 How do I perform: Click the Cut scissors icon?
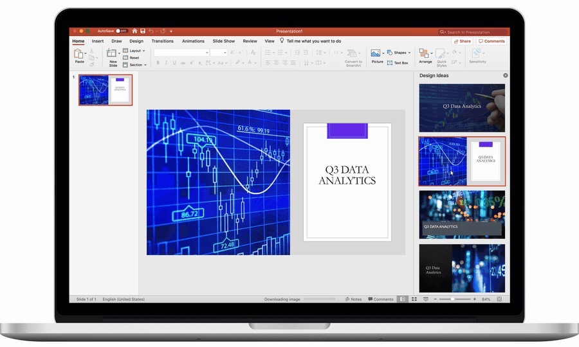tap(91, 51)
